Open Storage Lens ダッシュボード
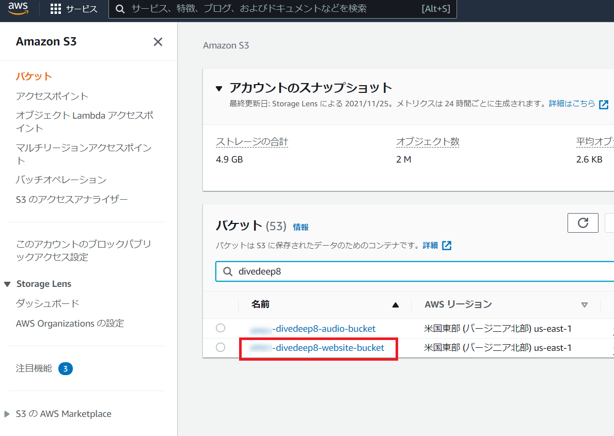This screenshot has height=436, width=614. (x=48, y=303)
